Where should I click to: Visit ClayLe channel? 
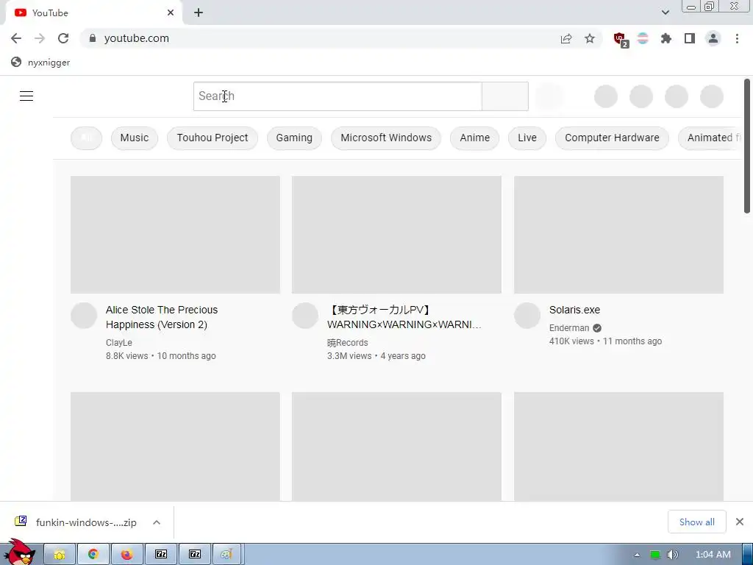[119, 343]
